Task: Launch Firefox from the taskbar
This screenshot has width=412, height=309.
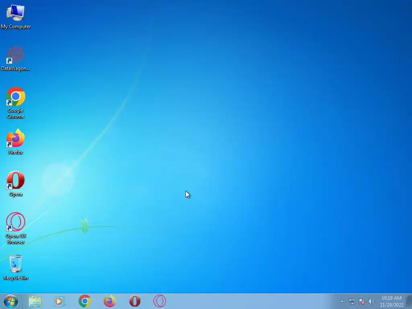Action: point(109,301)
